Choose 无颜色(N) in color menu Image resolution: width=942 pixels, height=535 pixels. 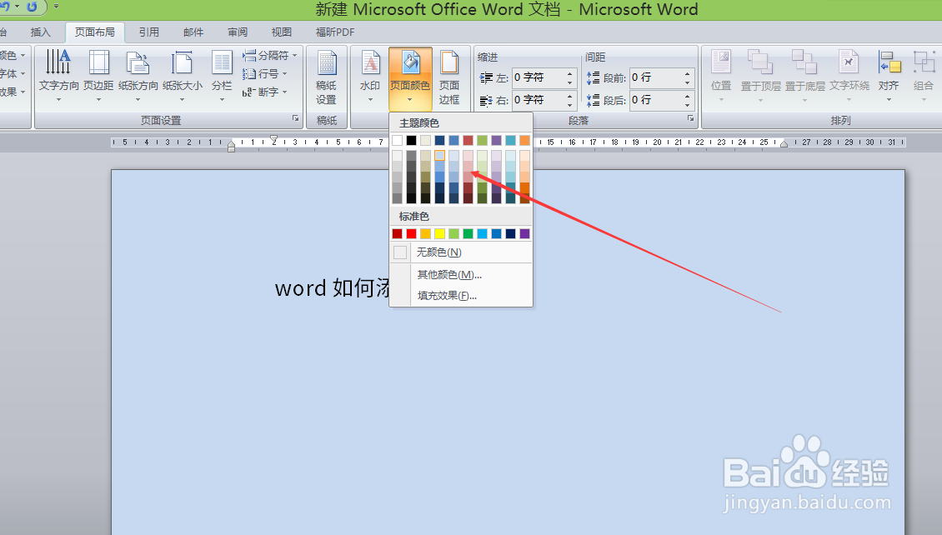[x=461, y=252]
